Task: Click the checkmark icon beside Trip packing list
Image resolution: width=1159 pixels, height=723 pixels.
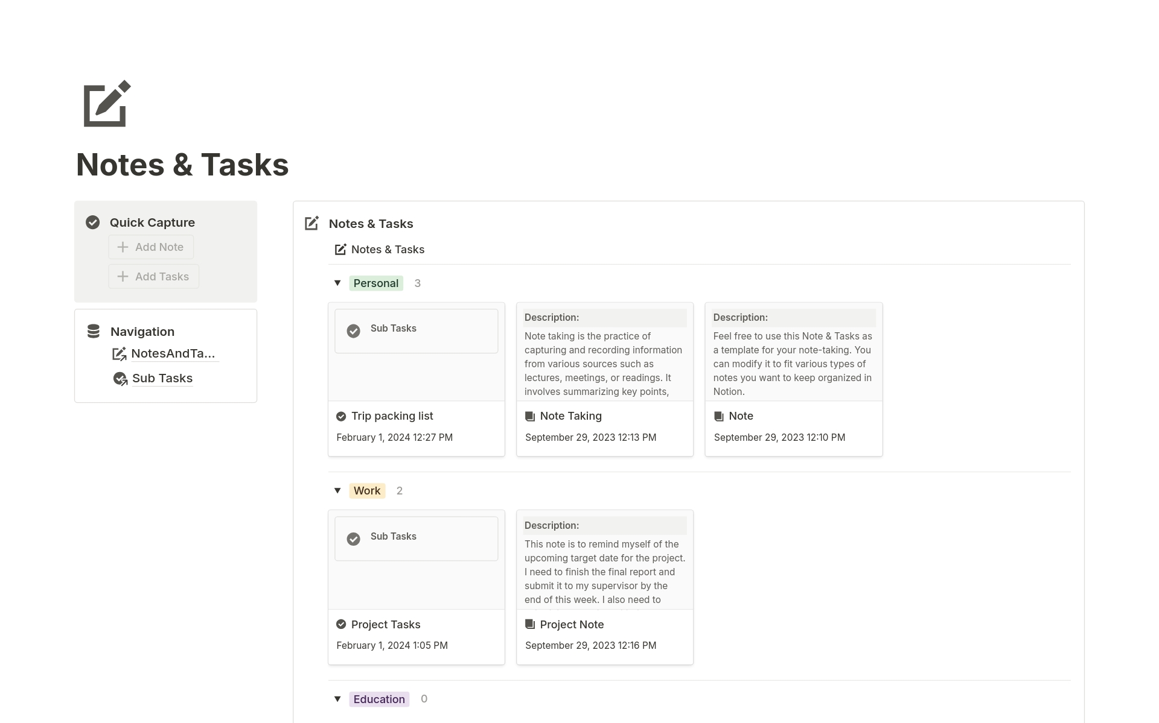Action: pos(341,416)
